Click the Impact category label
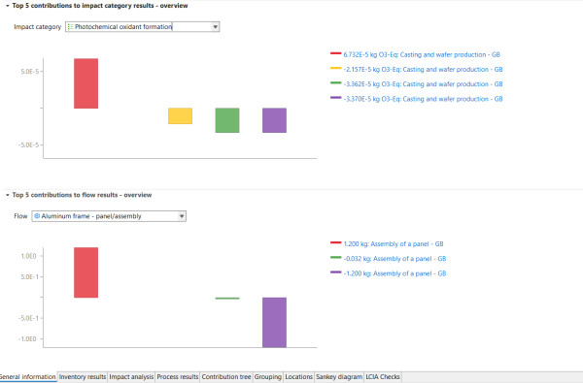The width and height of the screenshot is (583, 383). (x=37, y=27)
